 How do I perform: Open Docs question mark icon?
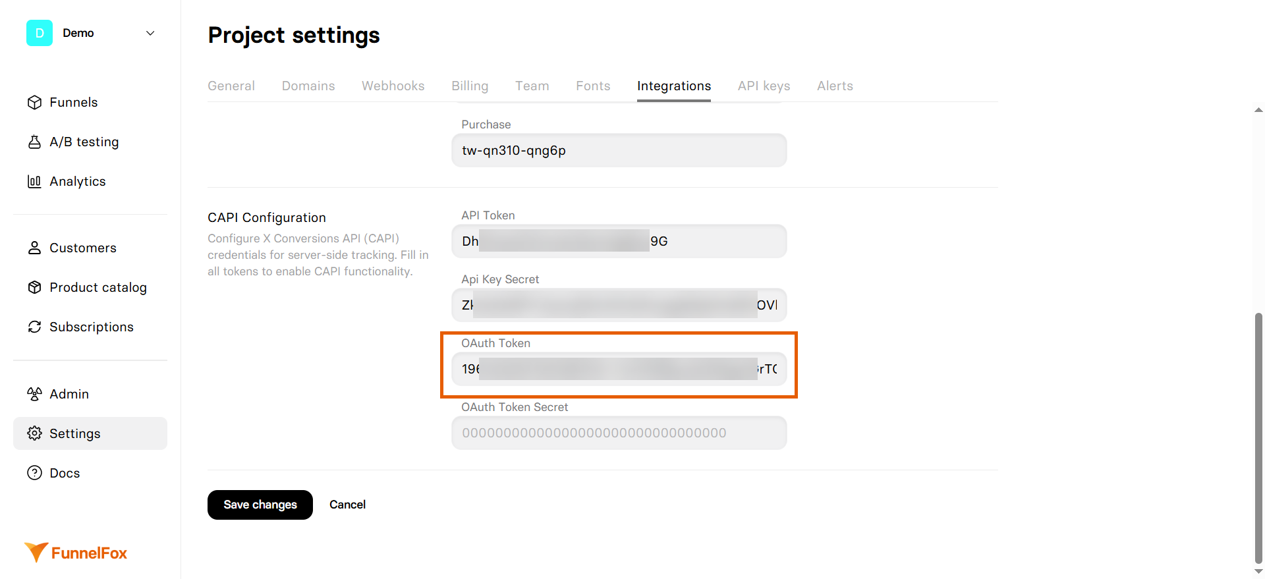pos(34,473)
